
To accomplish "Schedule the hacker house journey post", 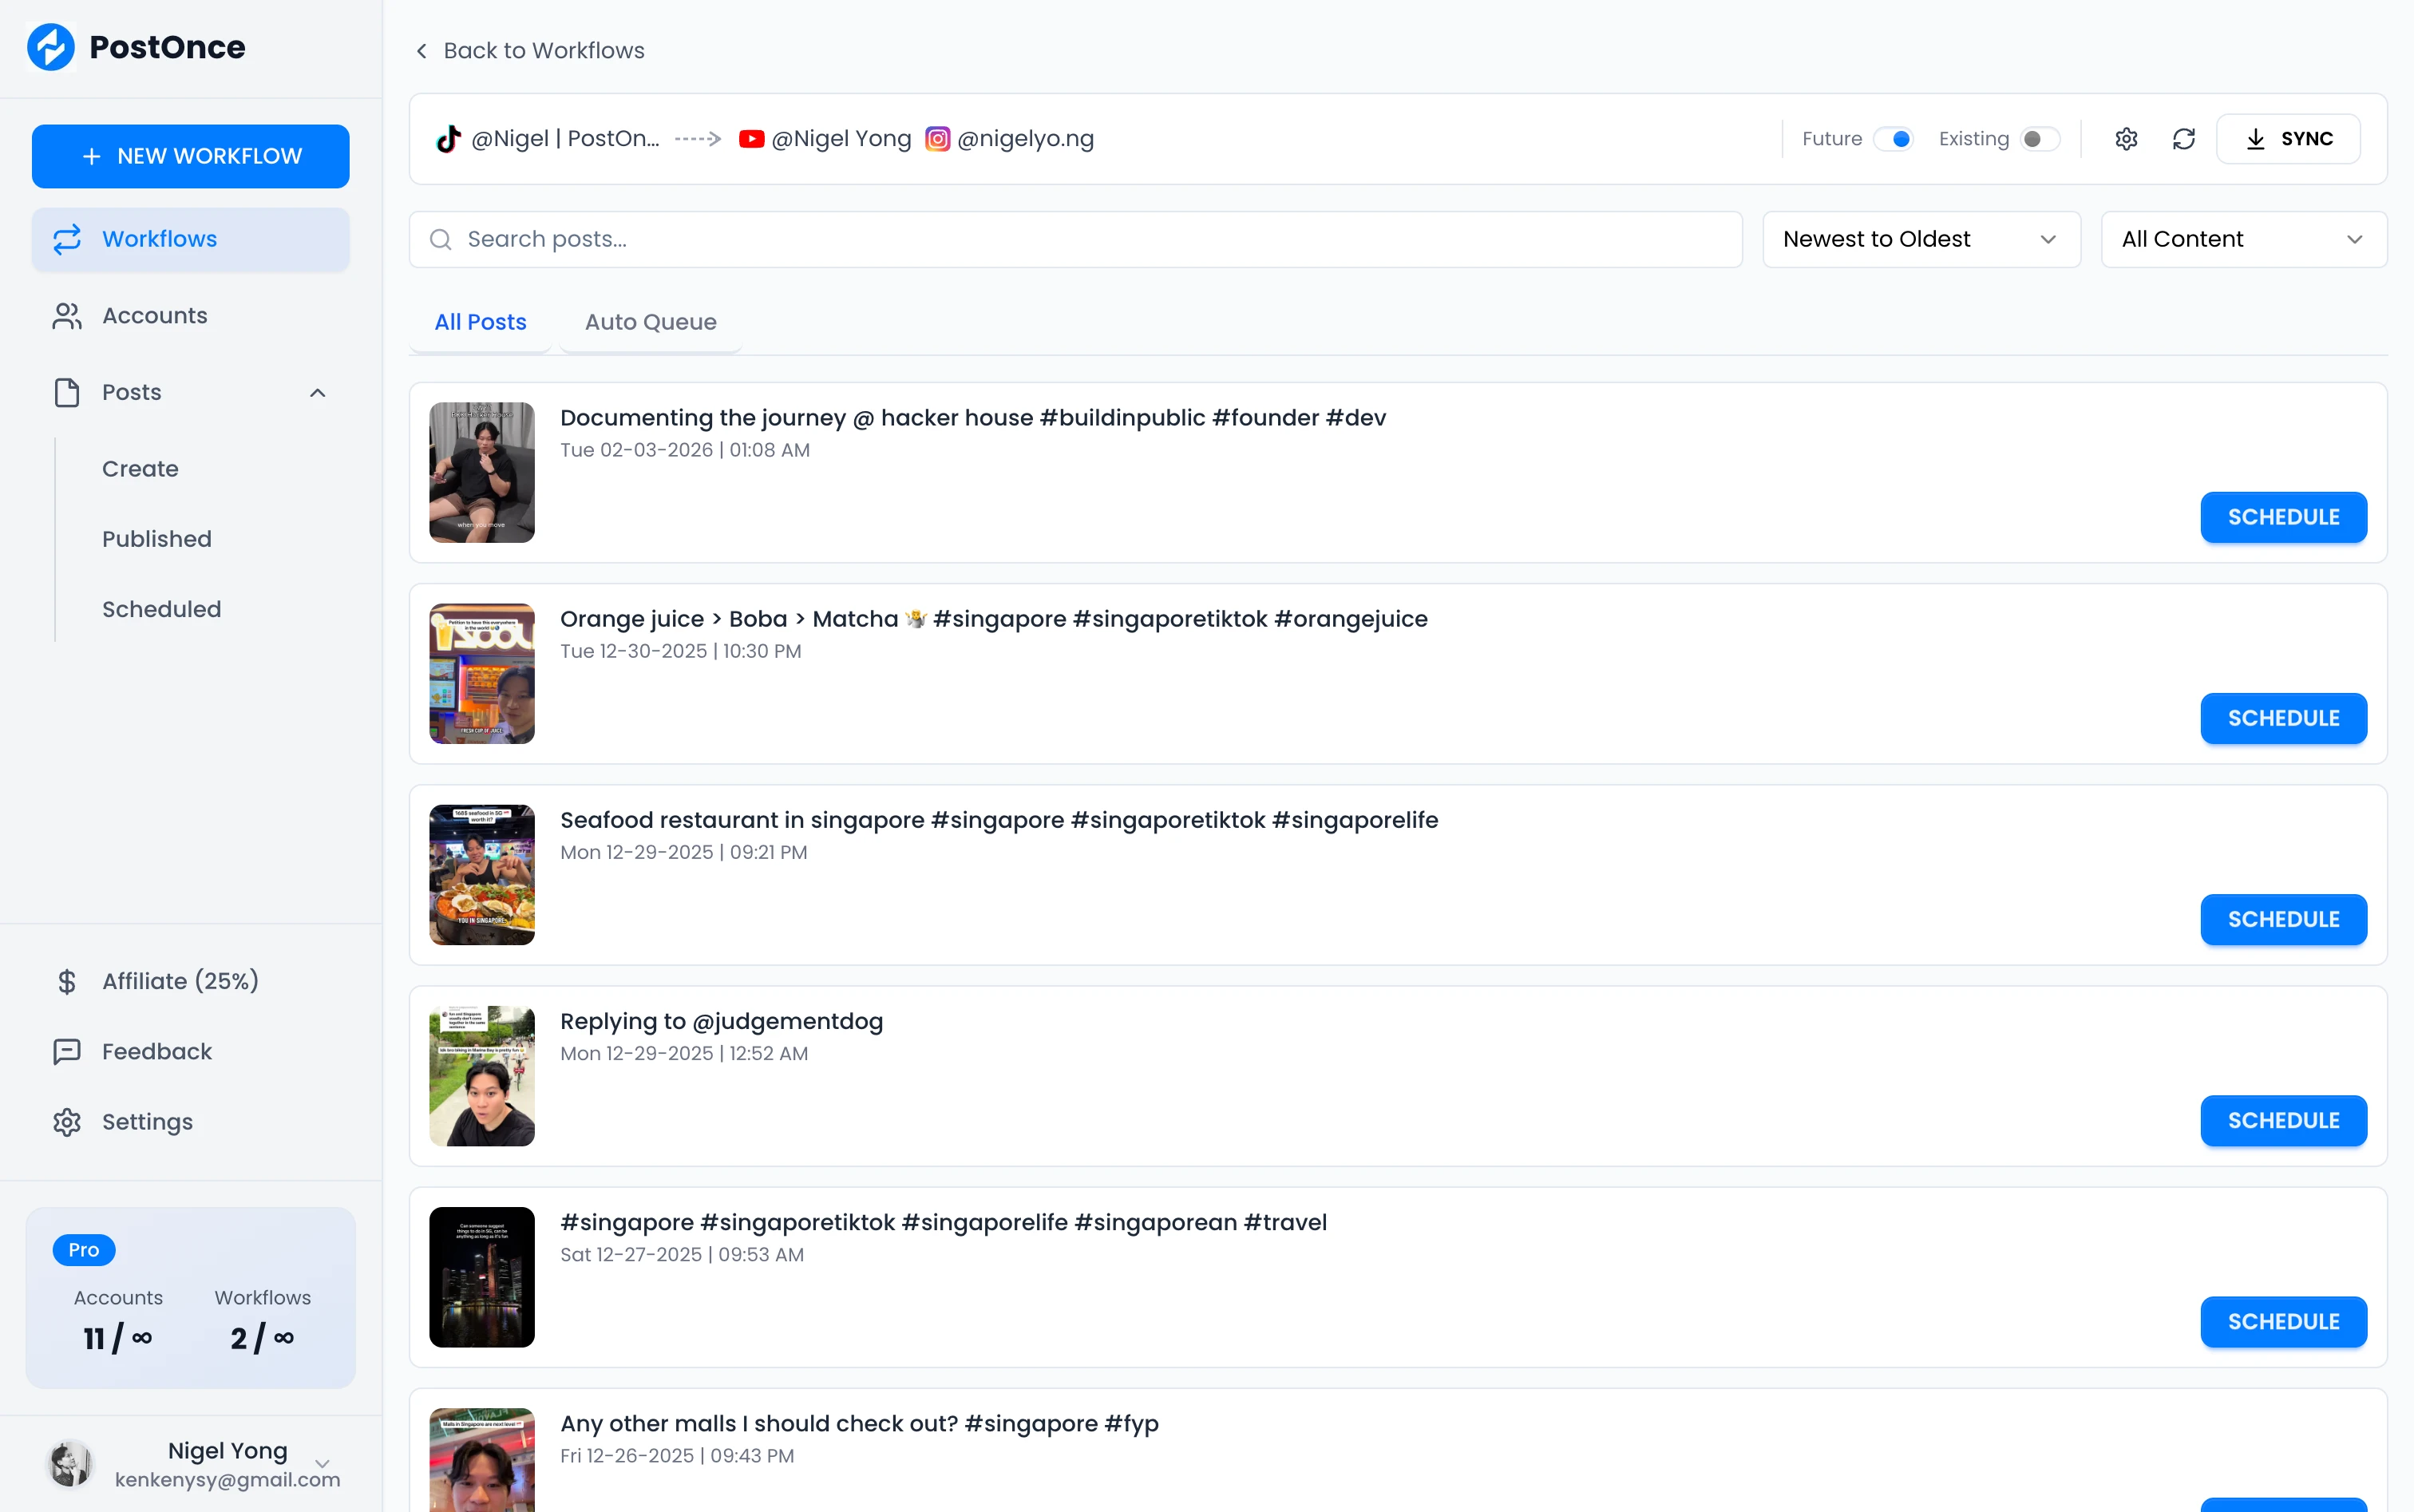I will coord(2282,517).
